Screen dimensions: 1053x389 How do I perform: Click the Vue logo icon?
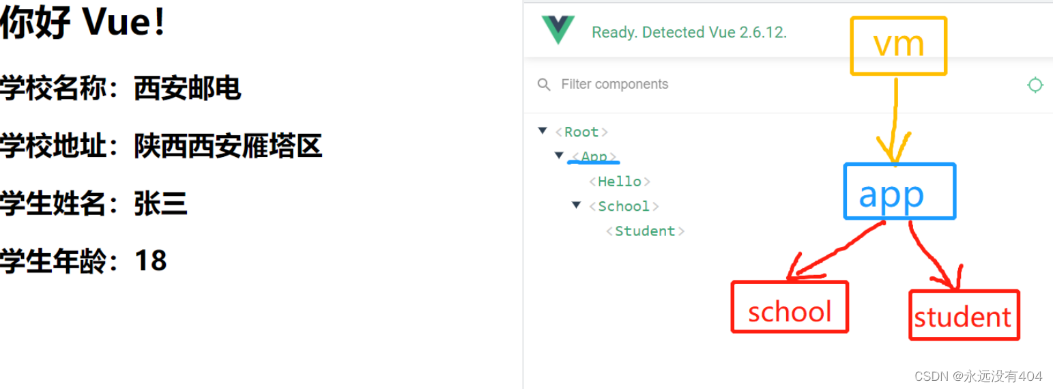click(558, 30)
